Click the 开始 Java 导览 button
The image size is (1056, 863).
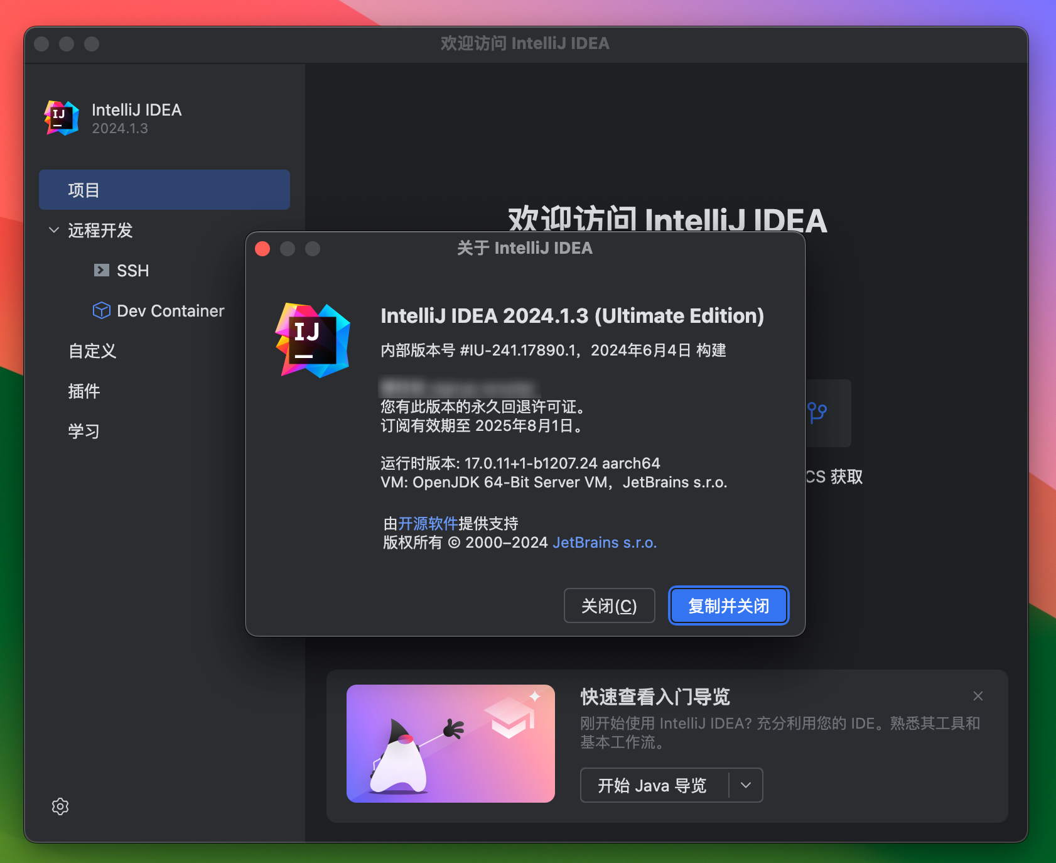tap(652, 785)
